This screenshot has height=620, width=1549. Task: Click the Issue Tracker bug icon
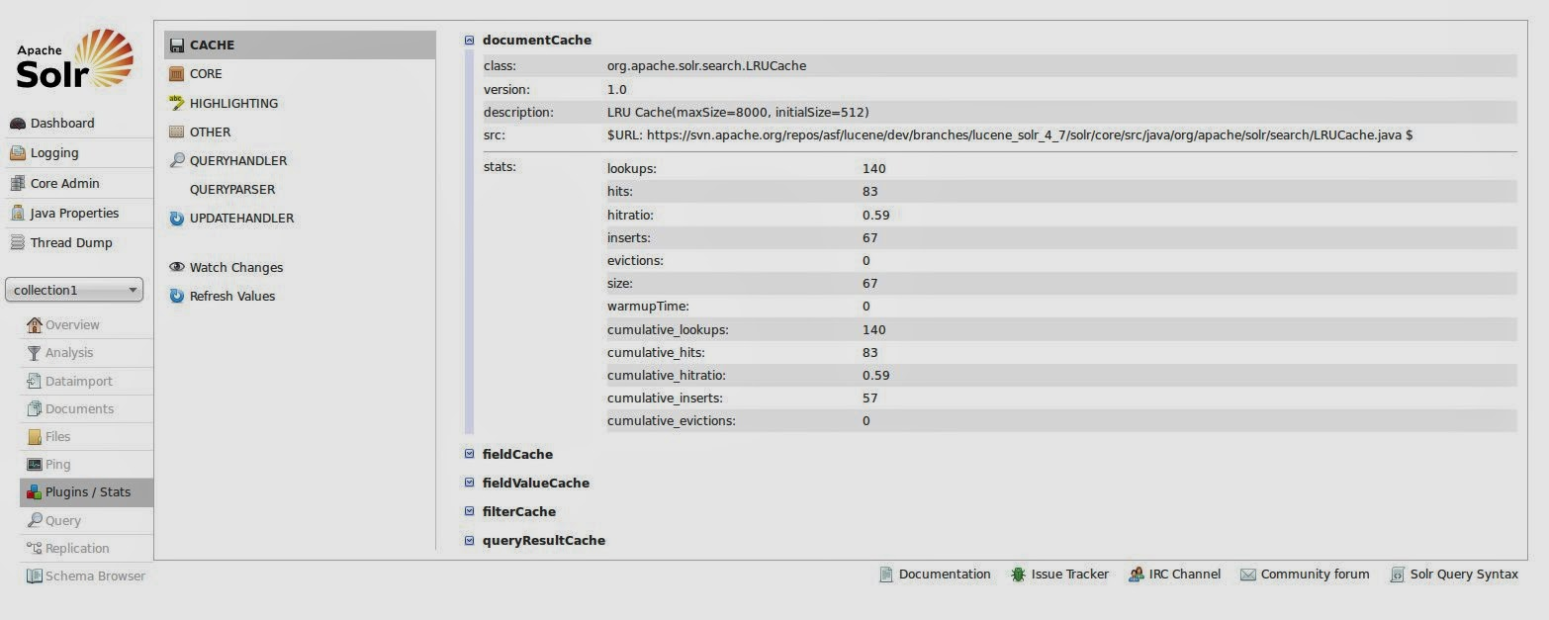click(1018, 575)
